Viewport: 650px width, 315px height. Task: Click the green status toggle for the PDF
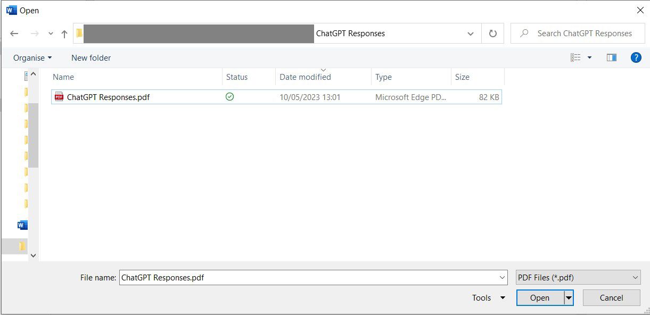229,97
